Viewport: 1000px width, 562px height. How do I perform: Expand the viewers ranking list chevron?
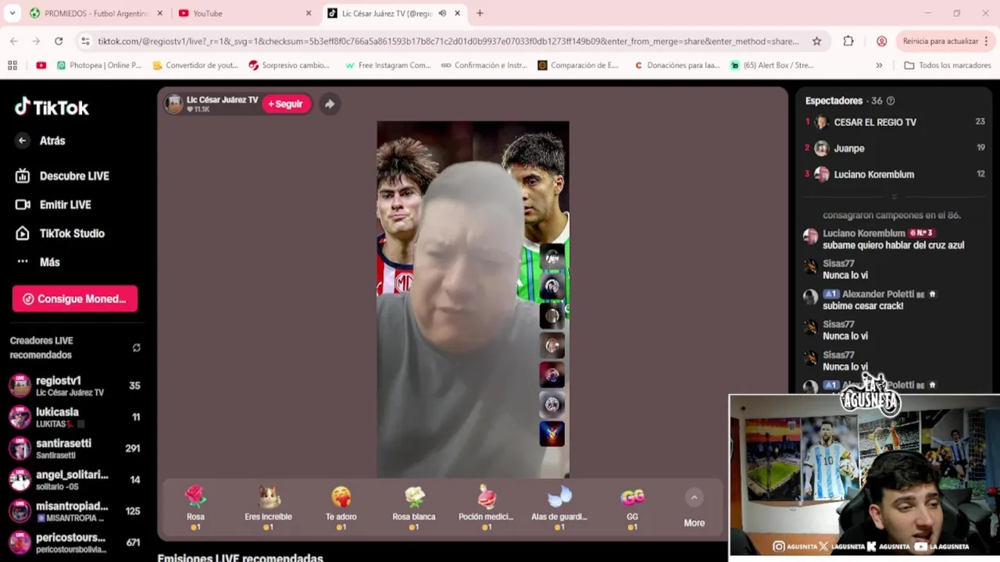coord(895,197)
